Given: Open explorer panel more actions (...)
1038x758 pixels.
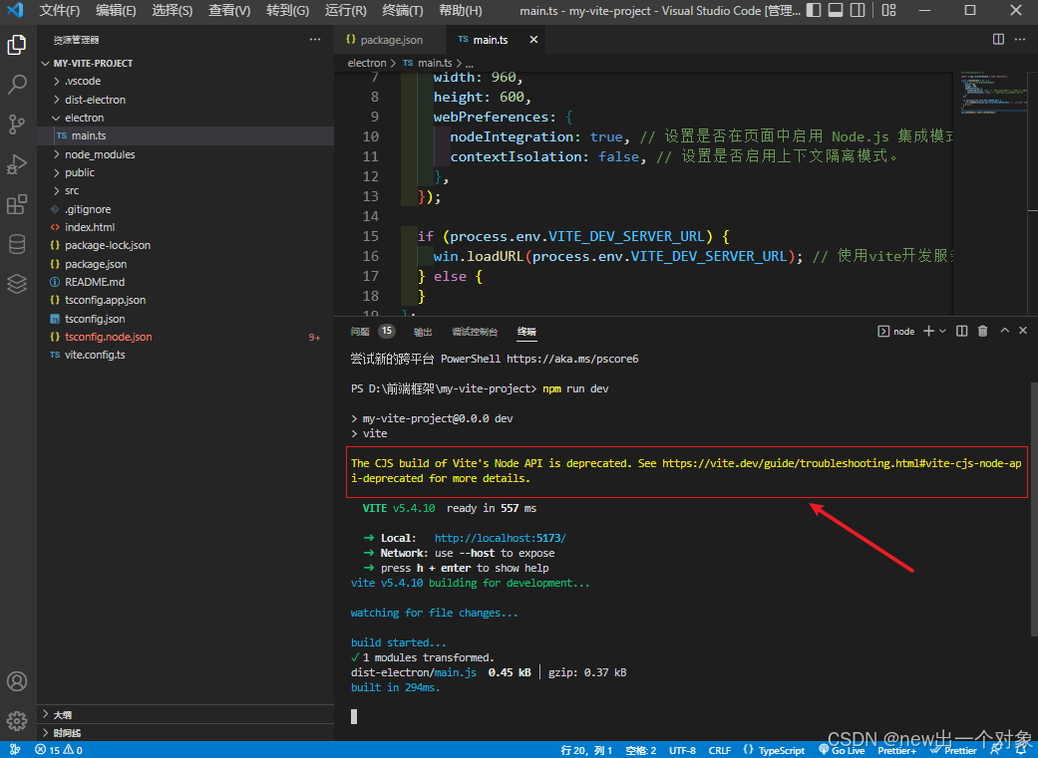Looking at the screenshot, I should [x=314, y=40].
